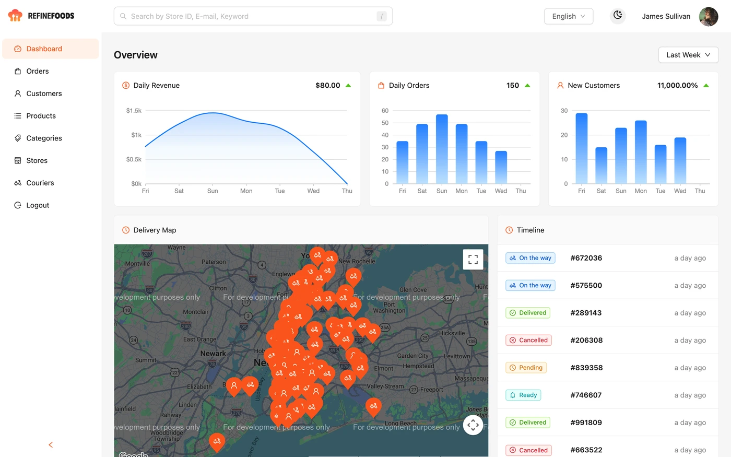This screenshot has width=731, height=457.
Task: Open James Sullivan's avatar picture
Action: 709,16
